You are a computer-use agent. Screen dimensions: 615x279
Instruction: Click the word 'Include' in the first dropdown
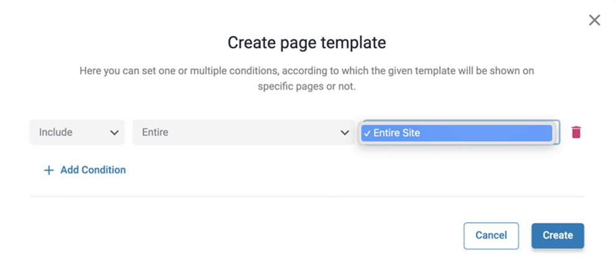pyautogui.click(x=56, y=132)
